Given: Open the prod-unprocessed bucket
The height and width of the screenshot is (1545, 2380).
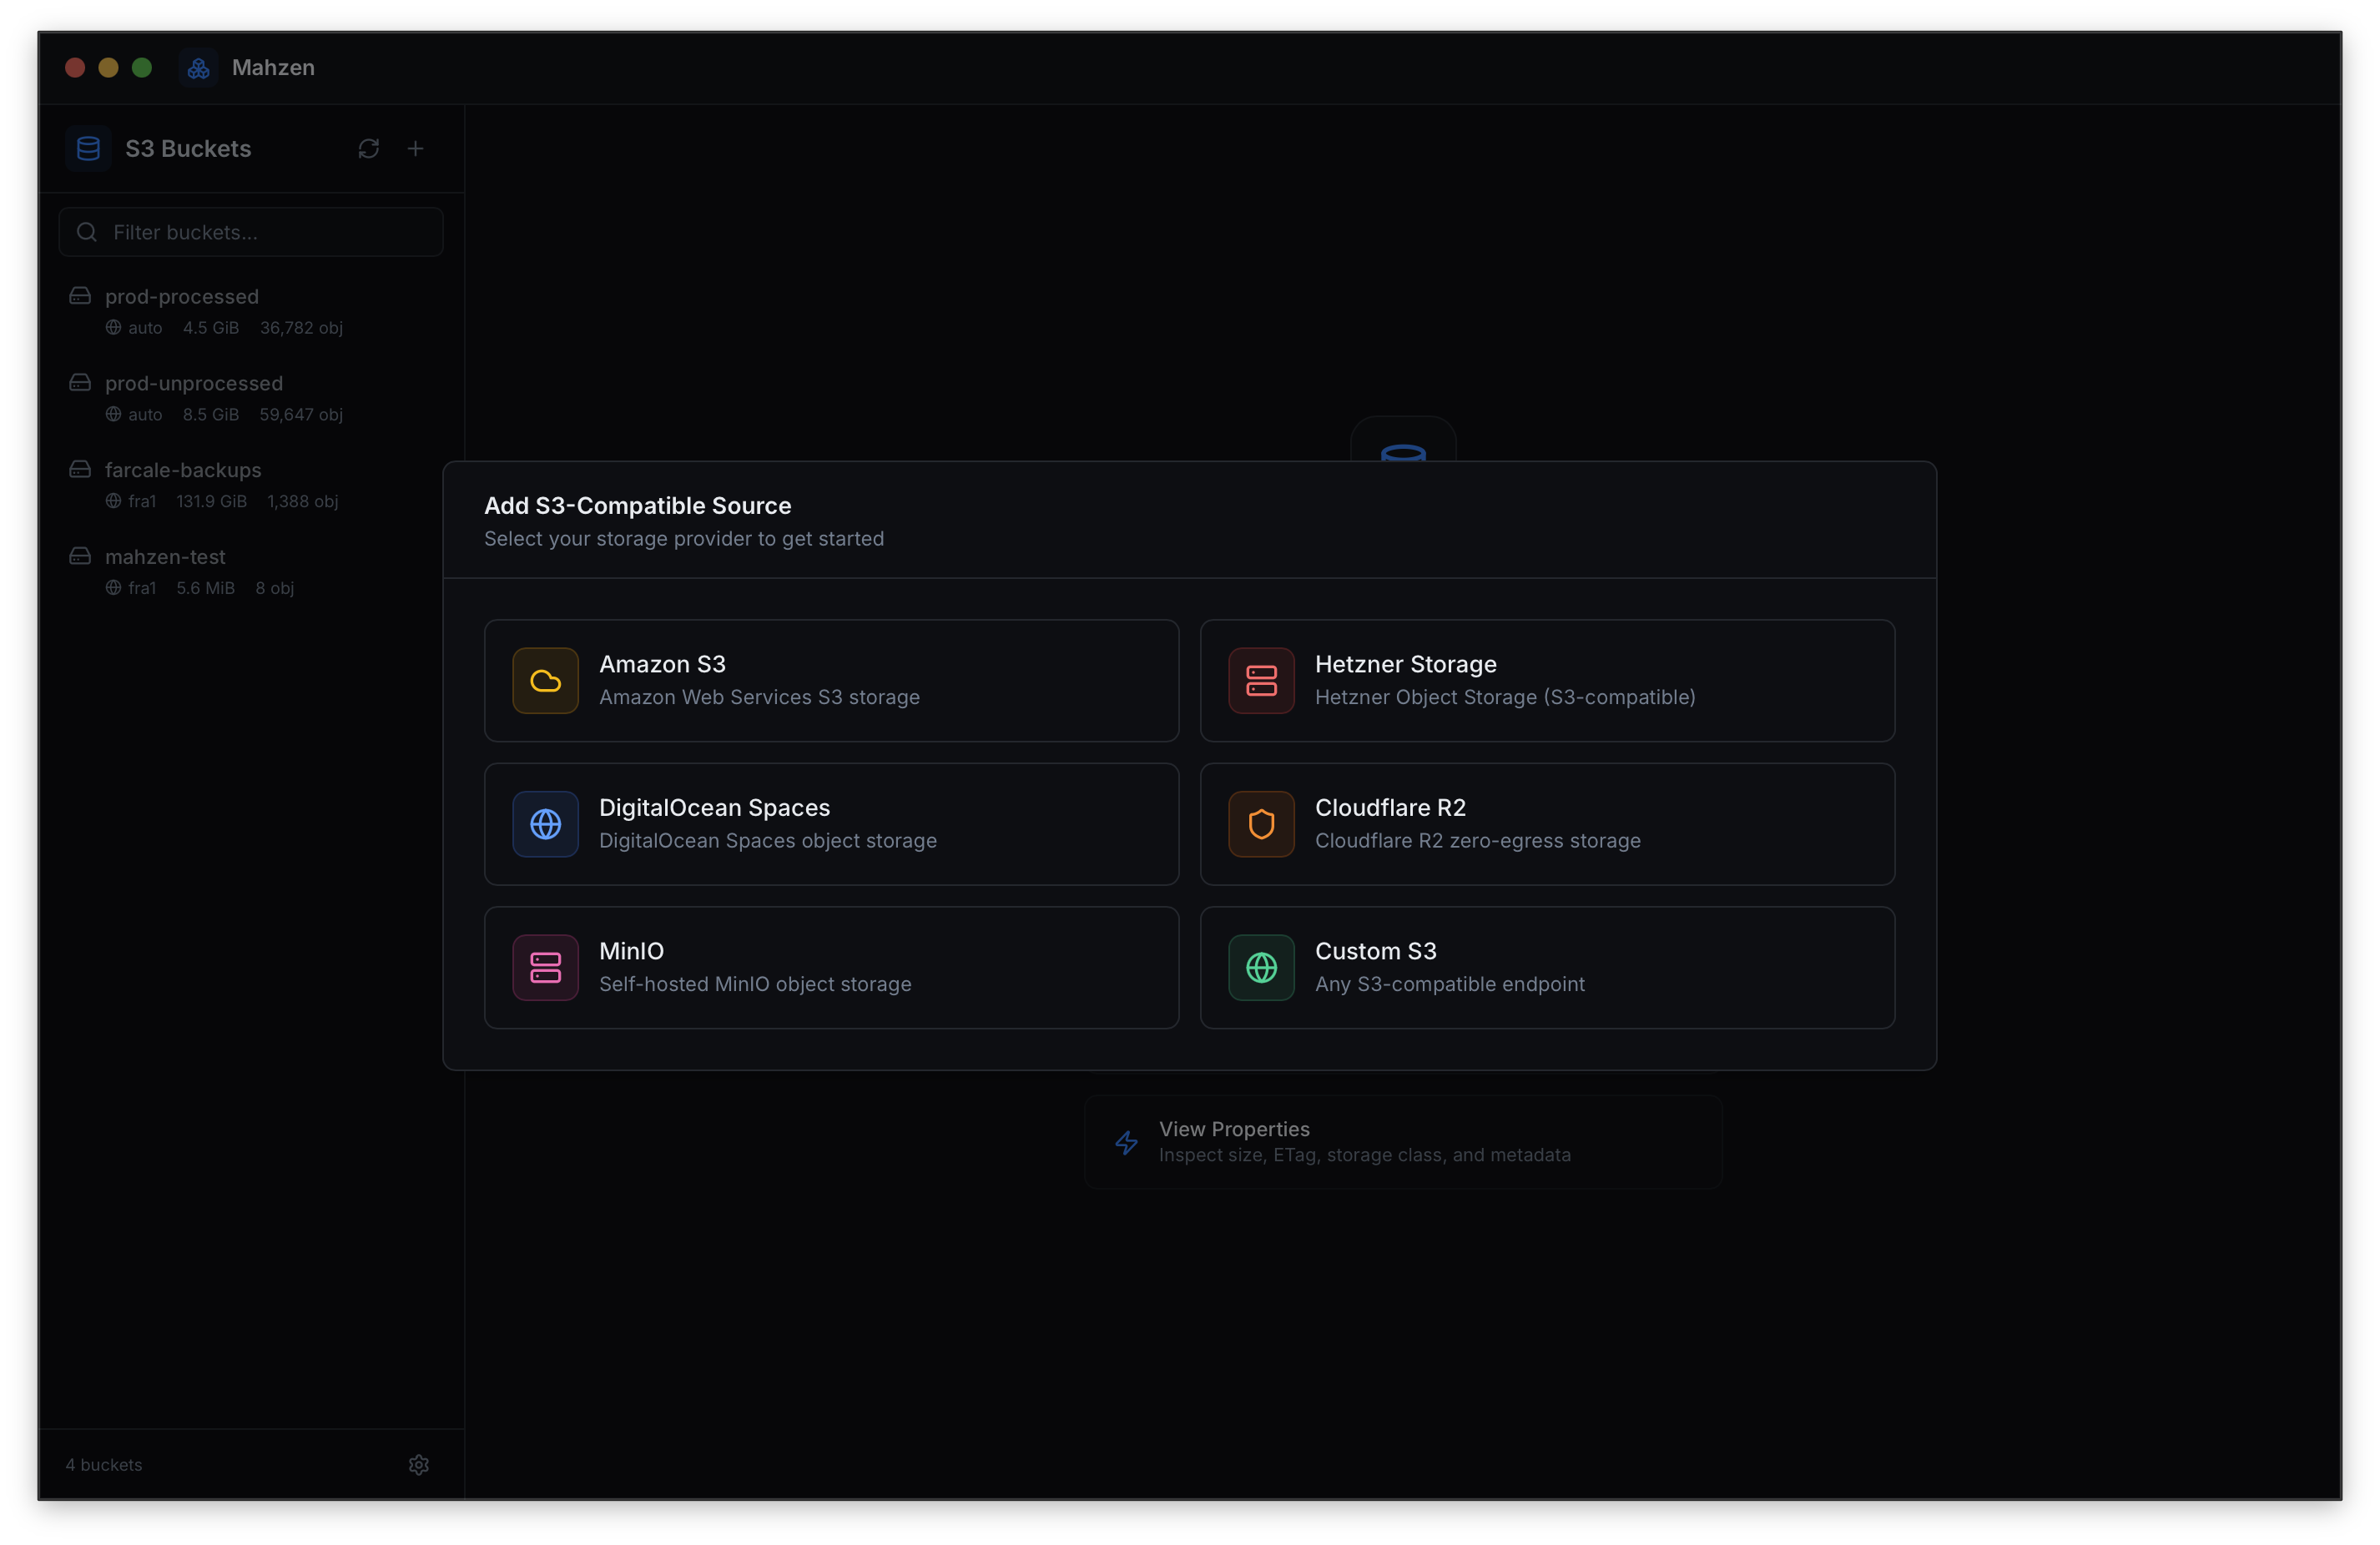Looking at the screenshot, I should pyautogui.click(x=194, y=384).
